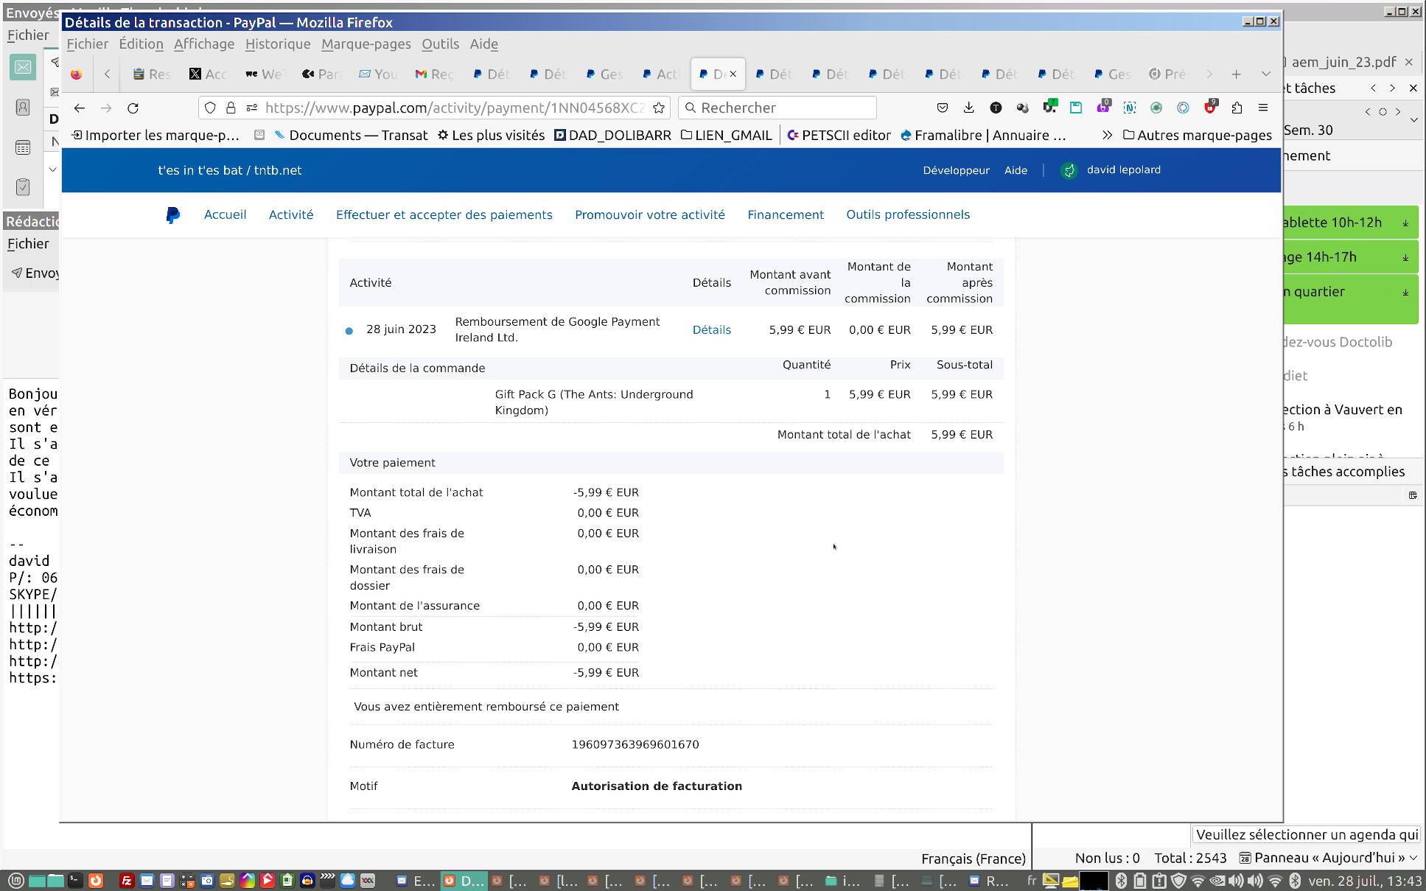Show more bookmarks toolbar overflow chevron
Viewport: 1426px width, 891px height.
tap(1107, 136)
